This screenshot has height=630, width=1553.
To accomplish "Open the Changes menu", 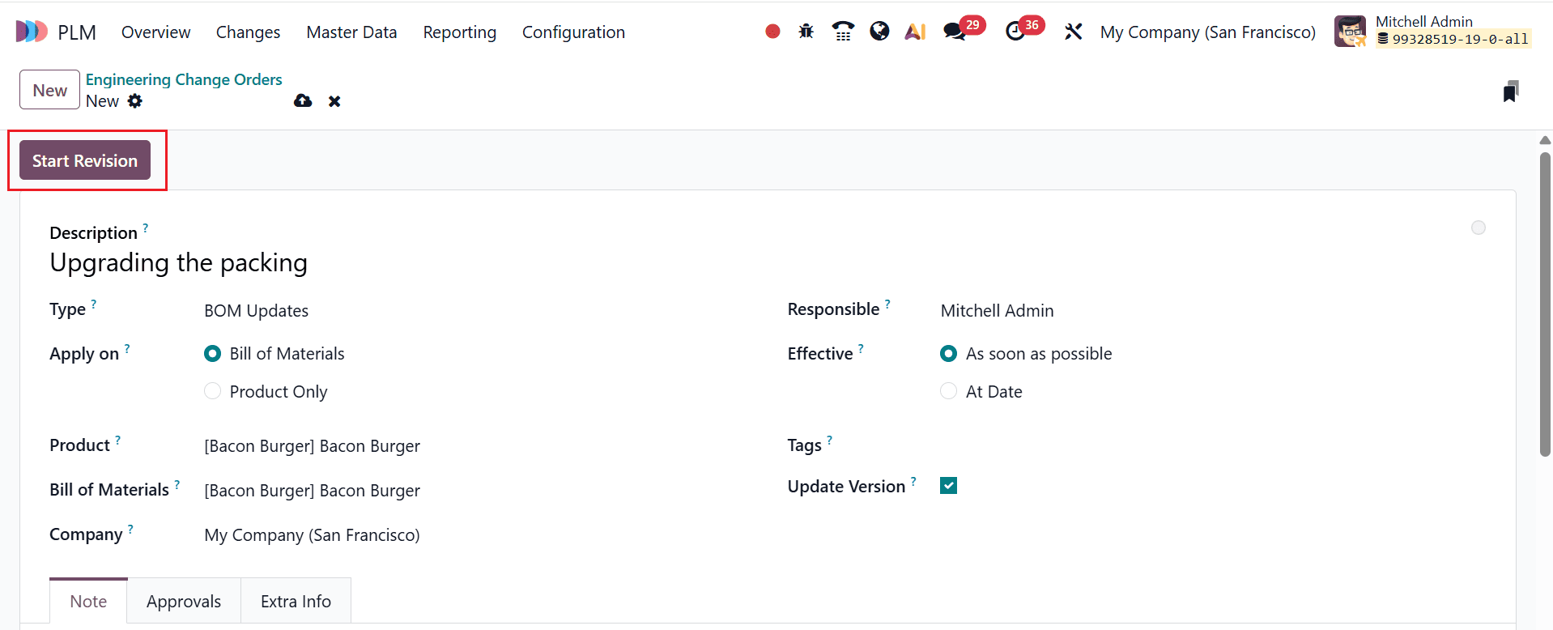I will tap(248, 32).
